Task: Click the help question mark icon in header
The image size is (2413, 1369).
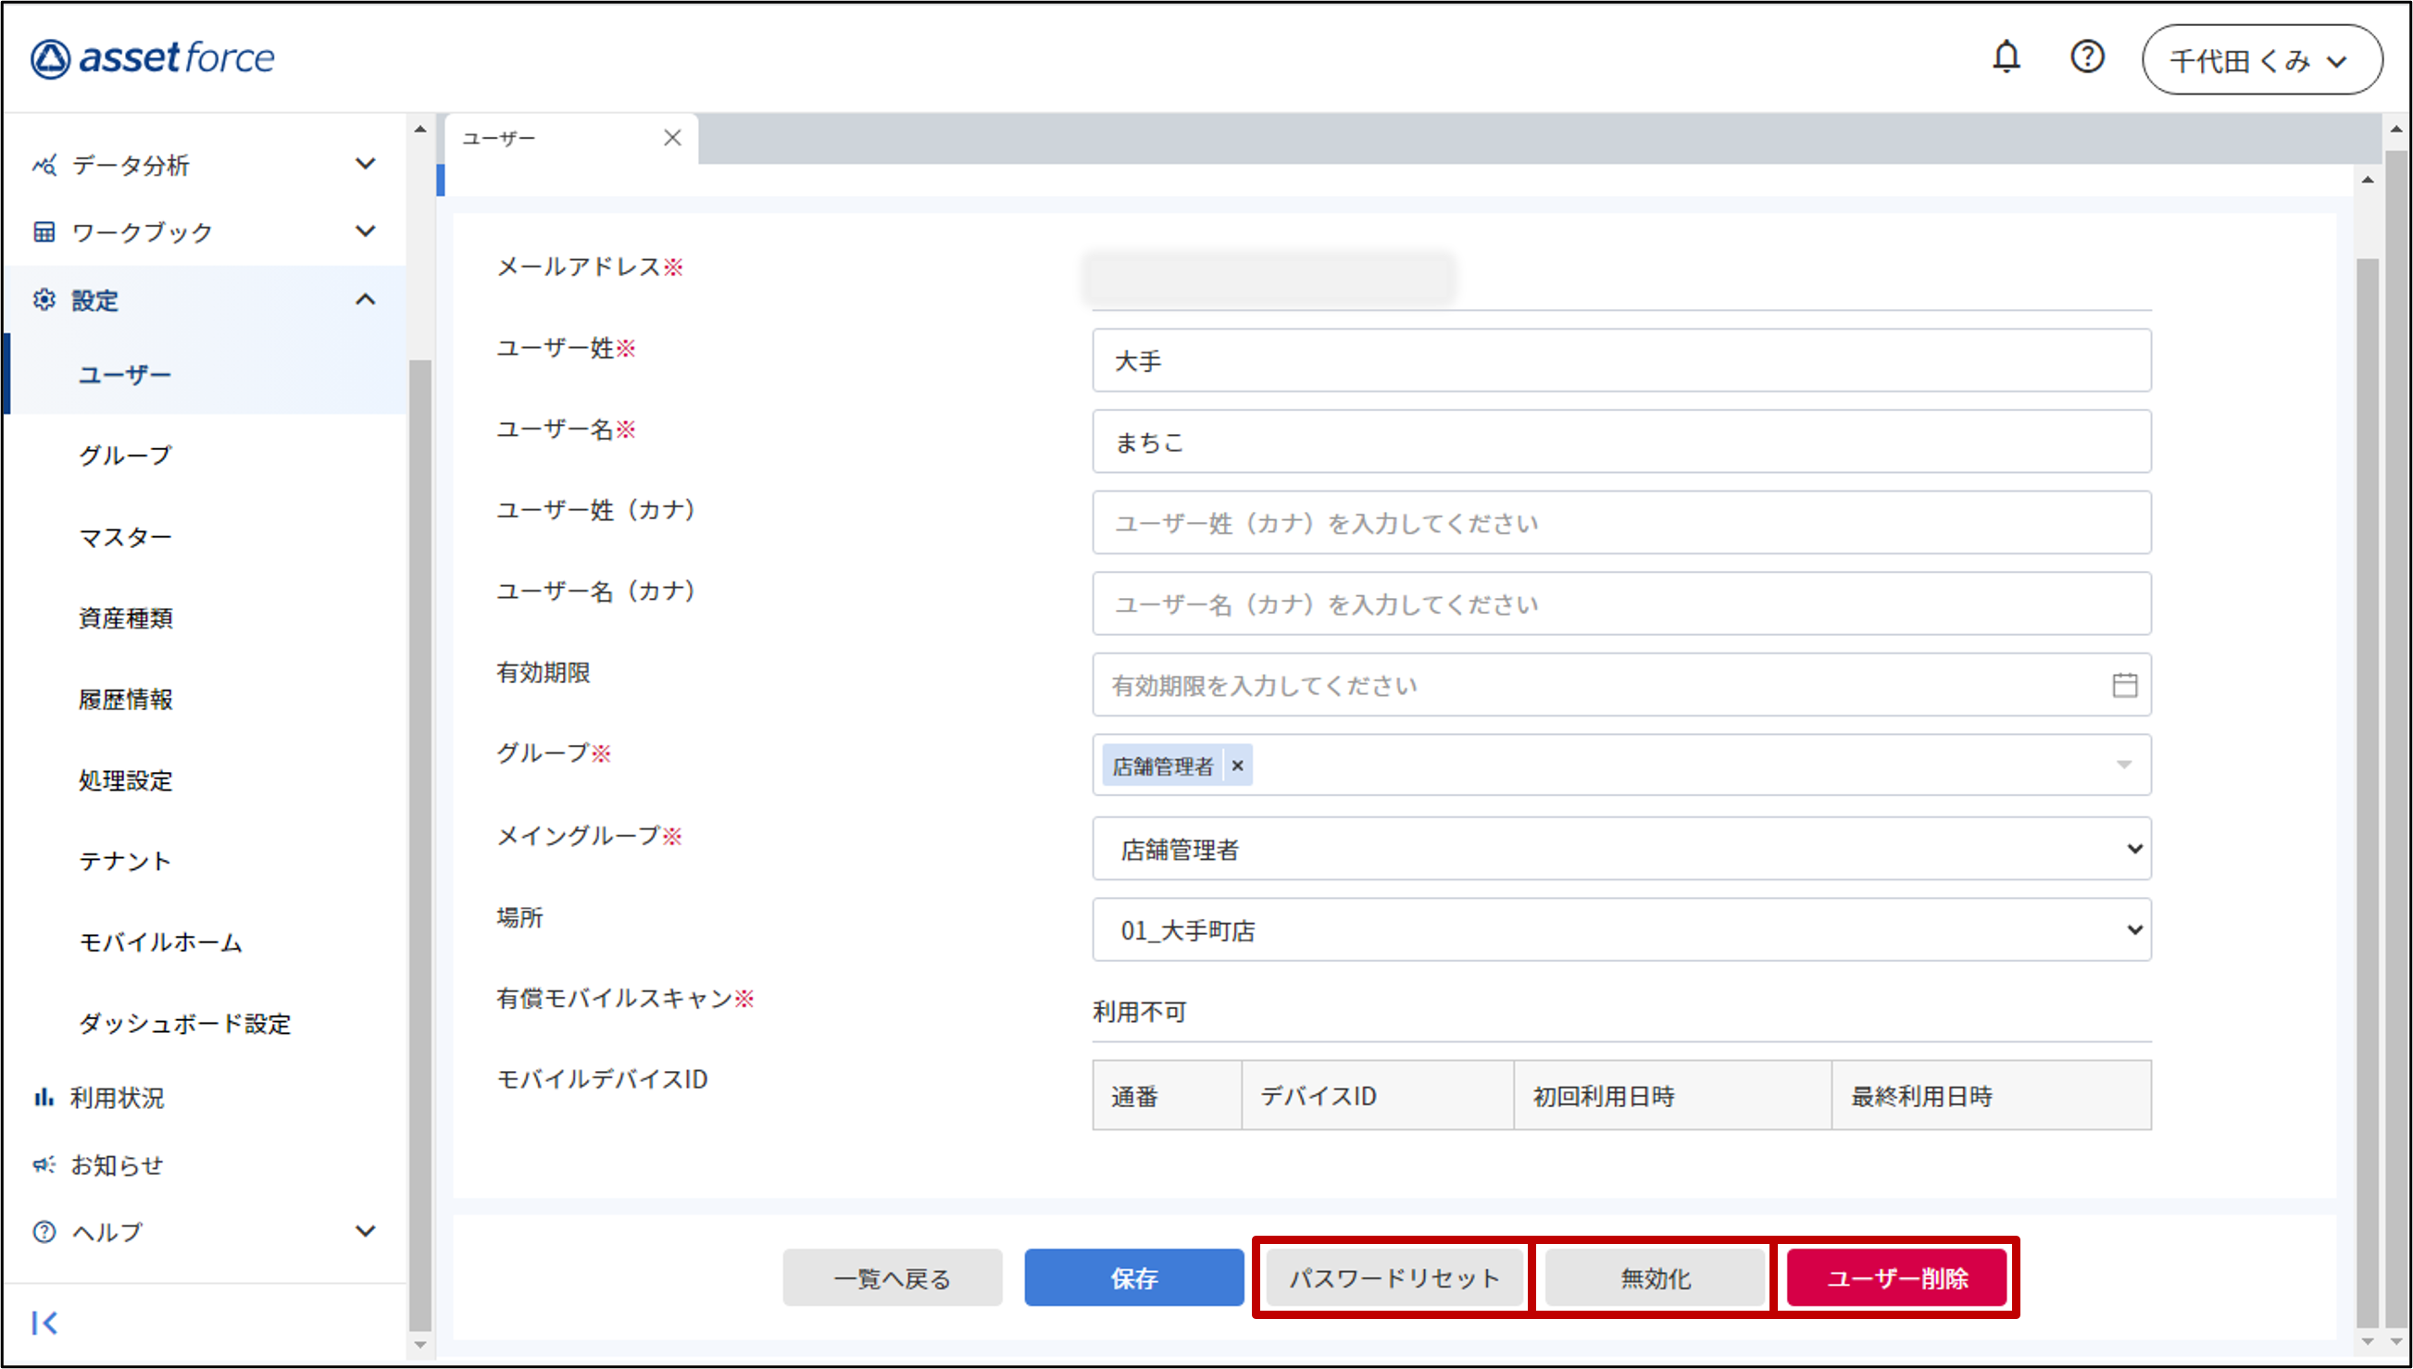Action: click(2087, 57)
